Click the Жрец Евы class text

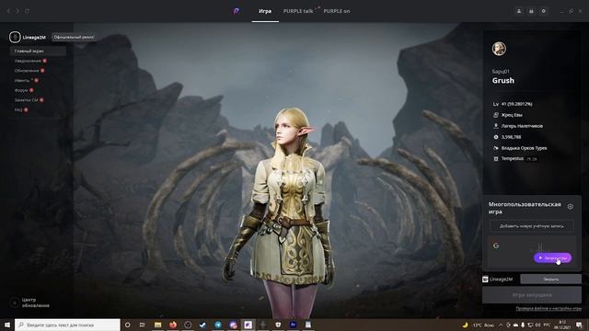point(512,115)
